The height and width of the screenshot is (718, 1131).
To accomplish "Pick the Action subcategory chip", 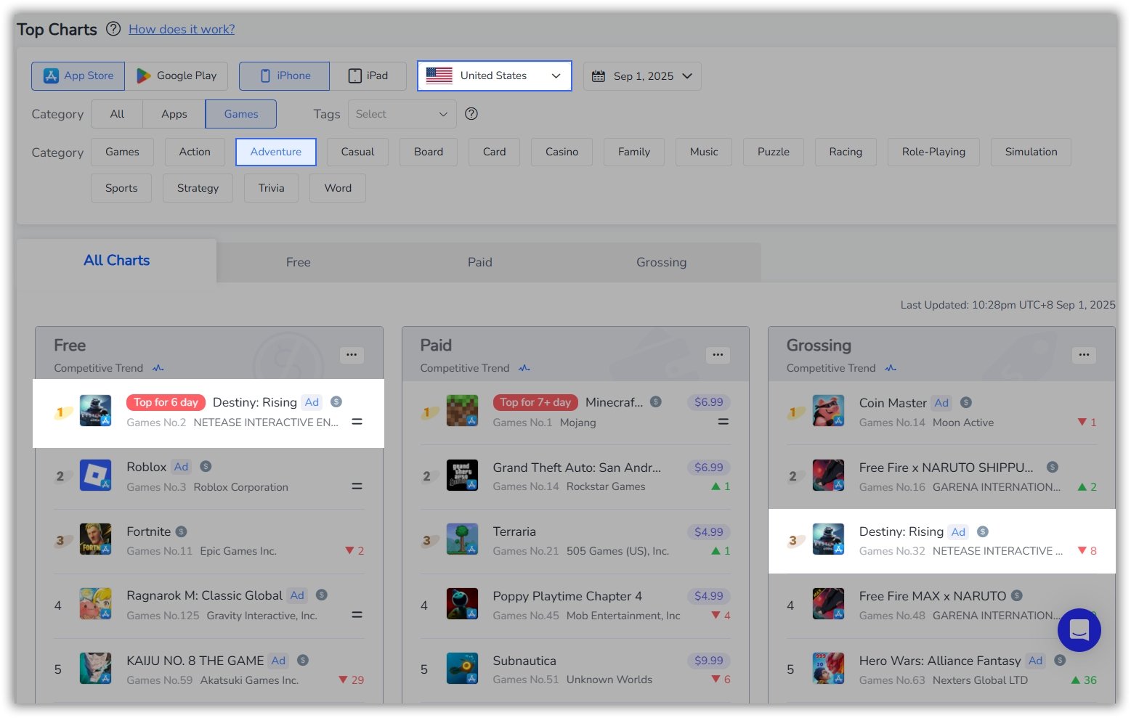I will coord(195,152).
